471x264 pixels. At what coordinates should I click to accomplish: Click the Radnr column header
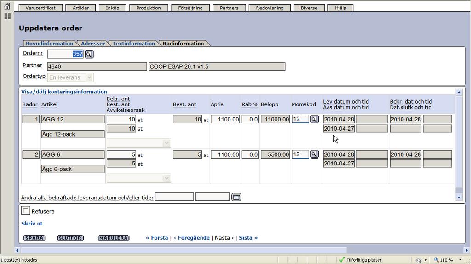[x=30, y=104]
